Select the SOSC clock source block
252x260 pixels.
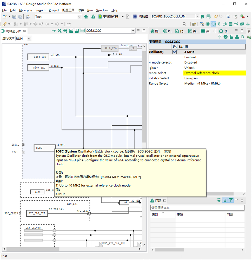[44, 148]
